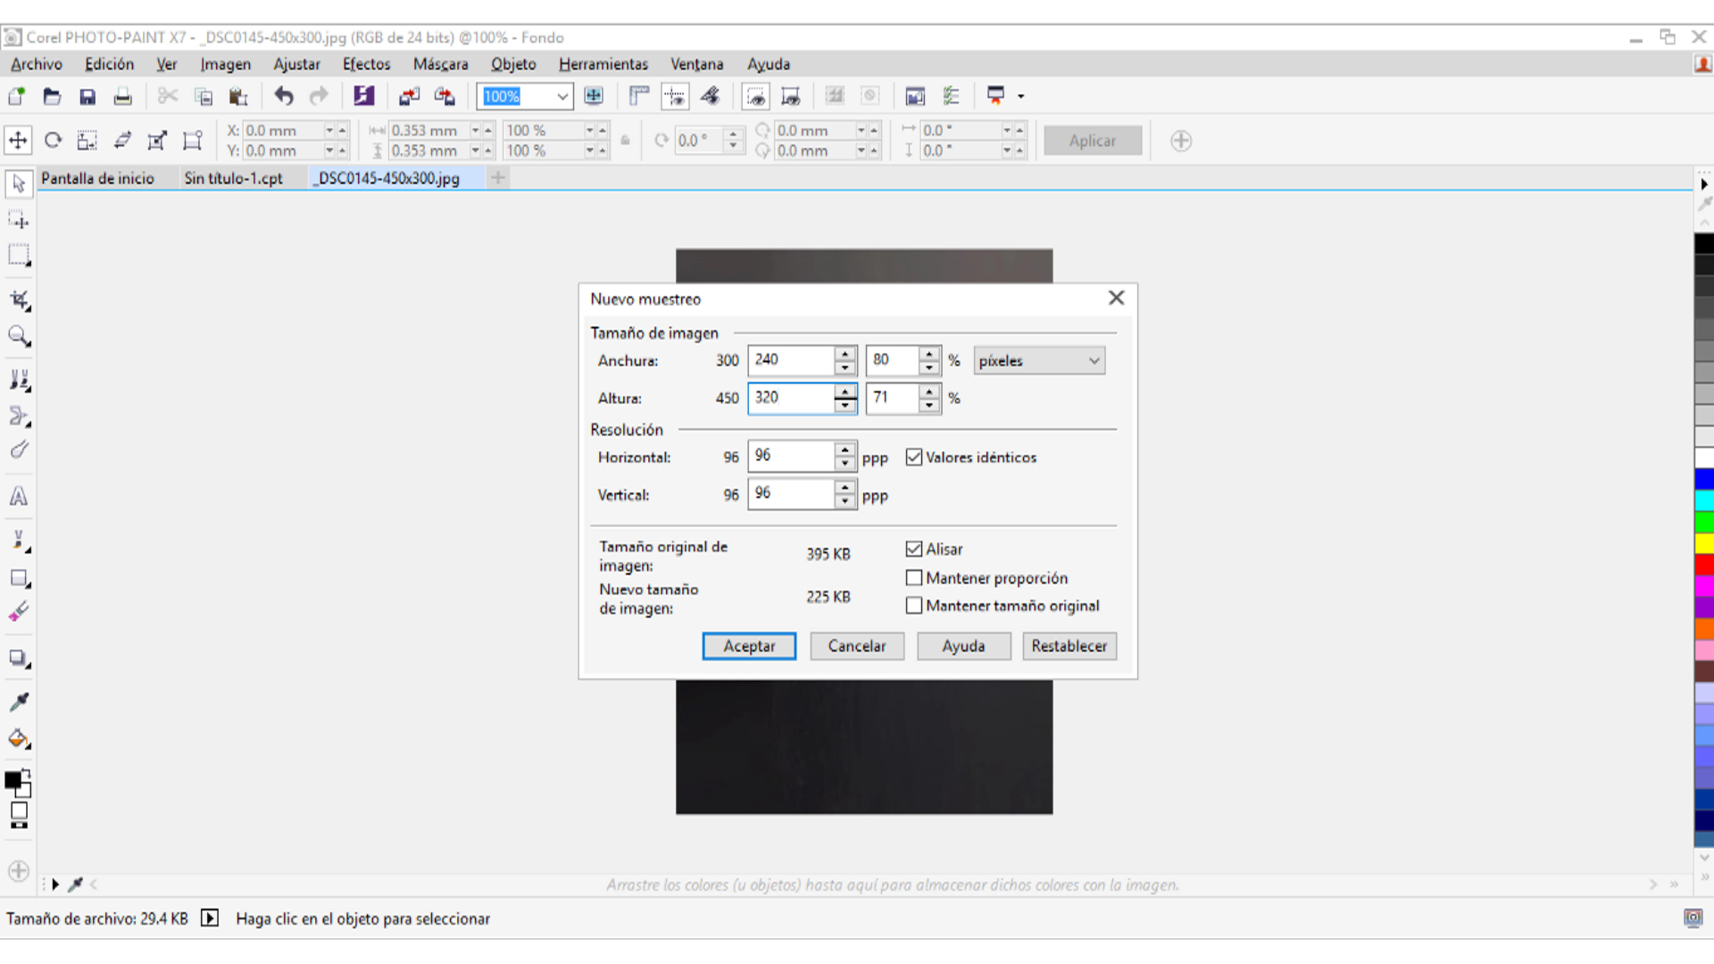1714x964 pixels.
Task: Pick the red swatch in palette
Action: click(x=1703, y=564)
